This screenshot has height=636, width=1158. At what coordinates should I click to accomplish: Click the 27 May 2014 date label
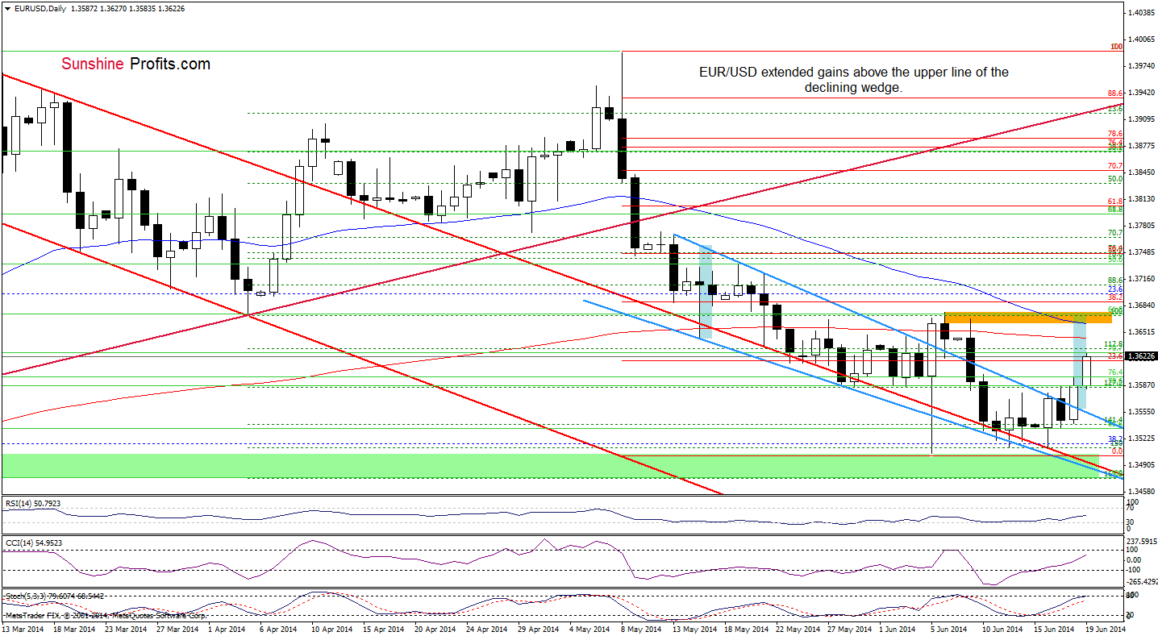tap(848, 629)
